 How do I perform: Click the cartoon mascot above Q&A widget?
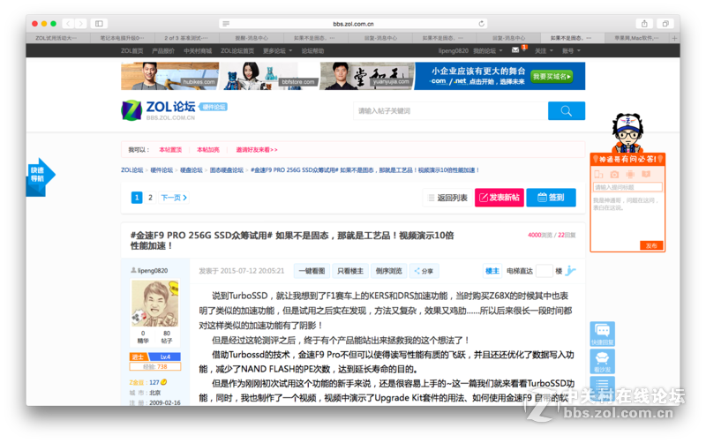click(627, 132)
